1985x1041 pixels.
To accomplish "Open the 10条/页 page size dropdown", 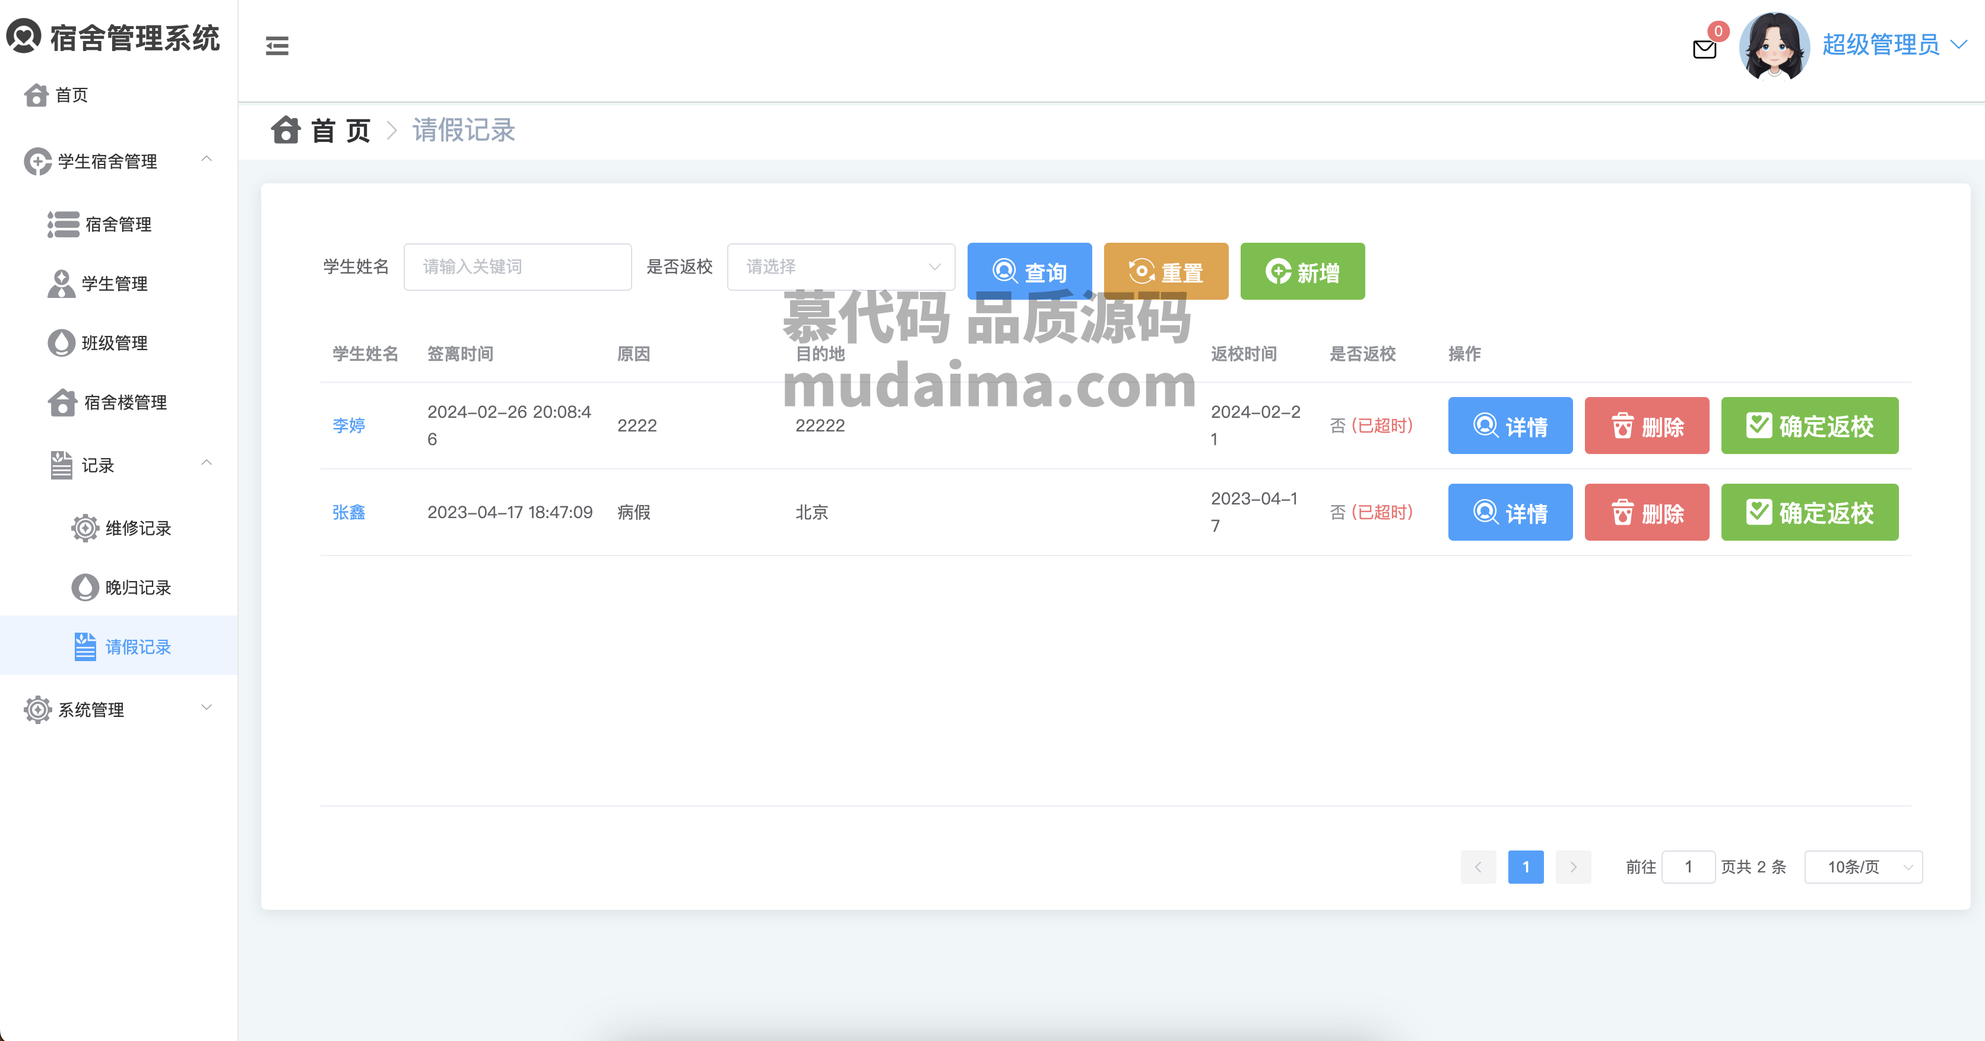I will [1863, 867].
